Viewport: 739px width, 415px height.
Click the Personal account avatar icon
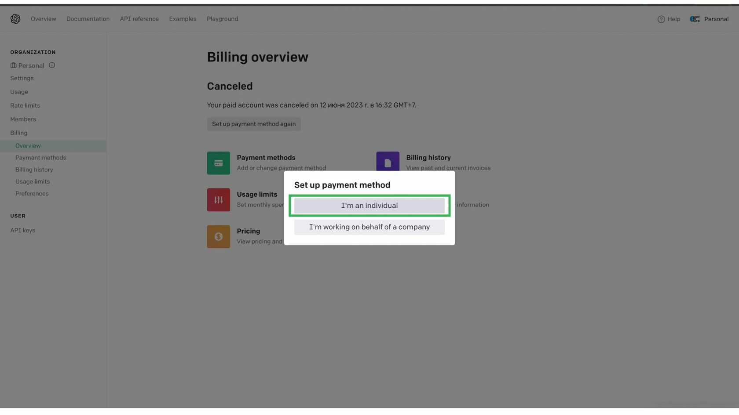[695, 19]
